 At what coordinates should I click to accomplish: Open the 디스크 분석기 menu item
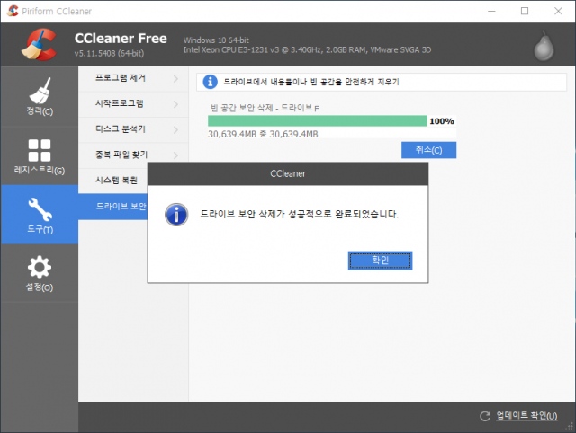(x=133, y=129)
